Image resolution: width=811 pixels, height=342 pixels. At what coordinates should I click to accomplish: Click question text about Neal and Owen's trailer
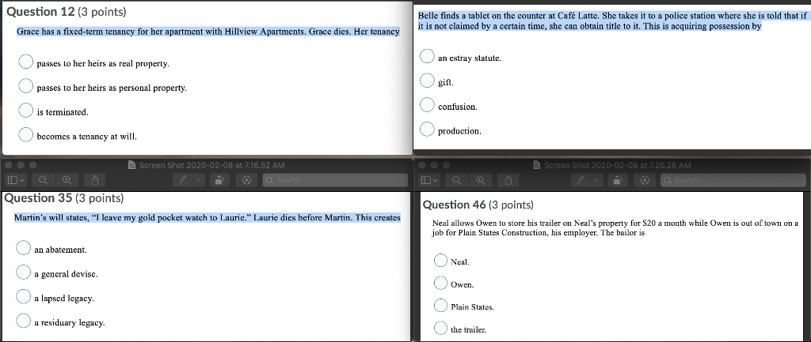tap(615, 228)
